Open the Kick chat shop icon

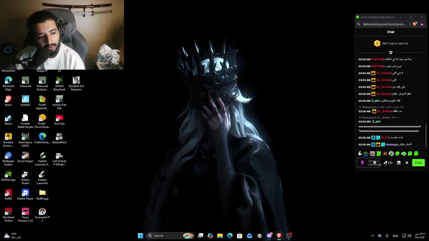pos(399,163)
